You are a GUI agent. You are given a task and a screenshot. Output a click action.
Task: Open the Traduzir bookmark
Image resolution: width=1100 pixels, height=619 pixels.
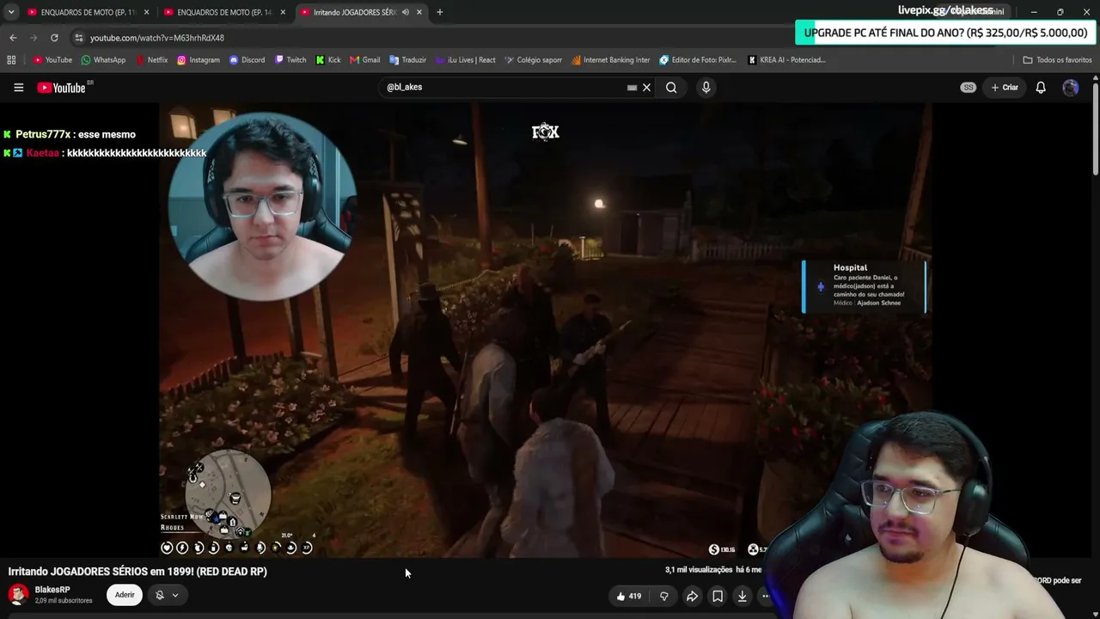[x=407, y=60]
